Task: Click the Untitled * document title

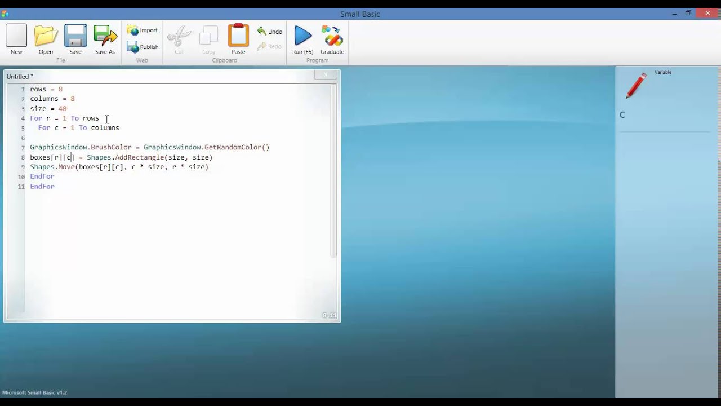Action: point(20,76)
